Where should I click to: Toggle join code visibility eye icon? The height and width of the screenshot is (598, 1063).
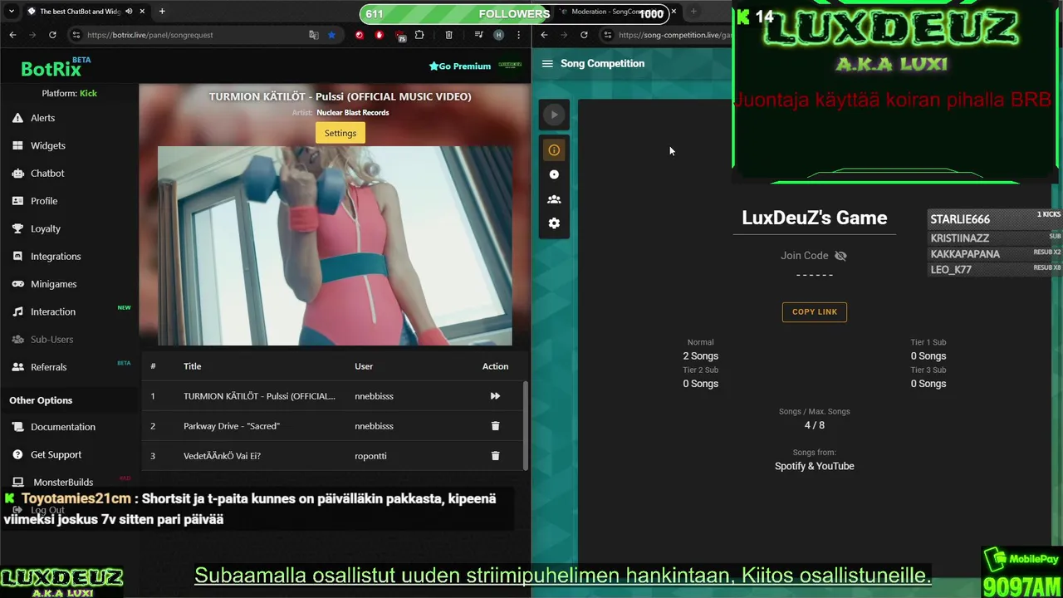[x=840, y=256]
